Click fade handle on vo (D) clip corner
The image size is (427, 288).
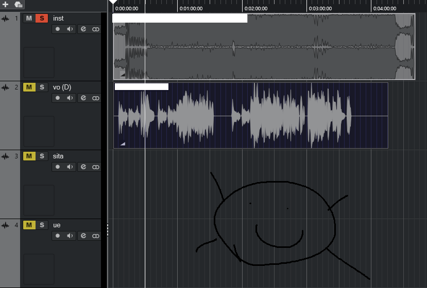[x=123, y=143]
